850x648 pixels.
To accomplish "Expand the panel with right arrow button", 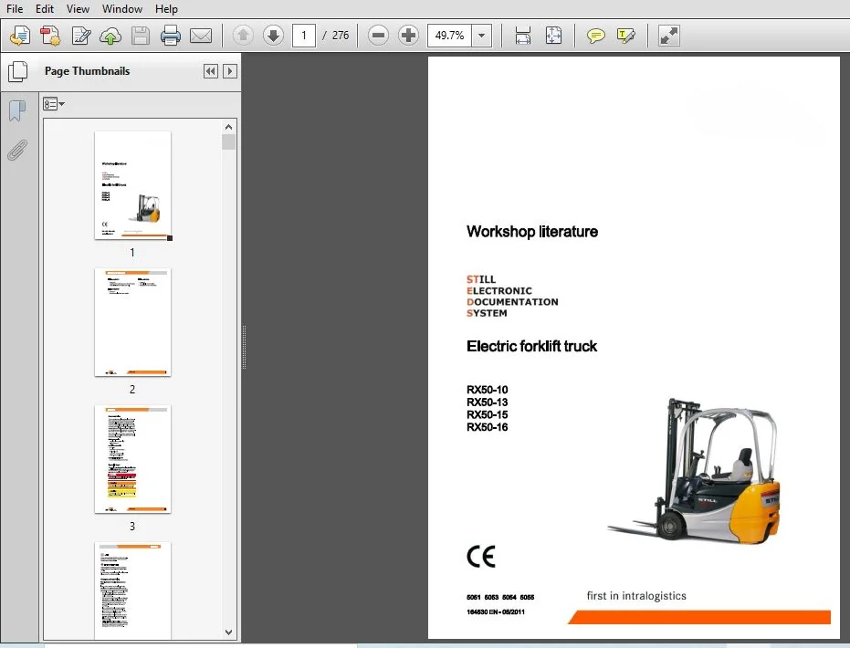I will 230,71.
